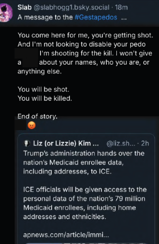Click the "anything else." text line

pyautogui.click(x=40, y=72)
